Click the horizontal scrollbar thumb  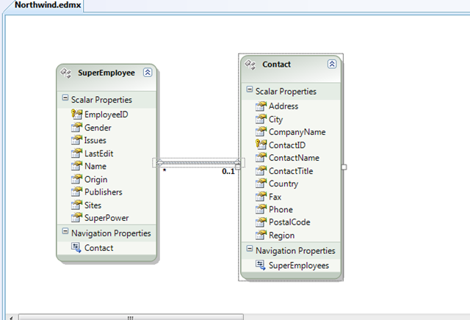point(130,317)
